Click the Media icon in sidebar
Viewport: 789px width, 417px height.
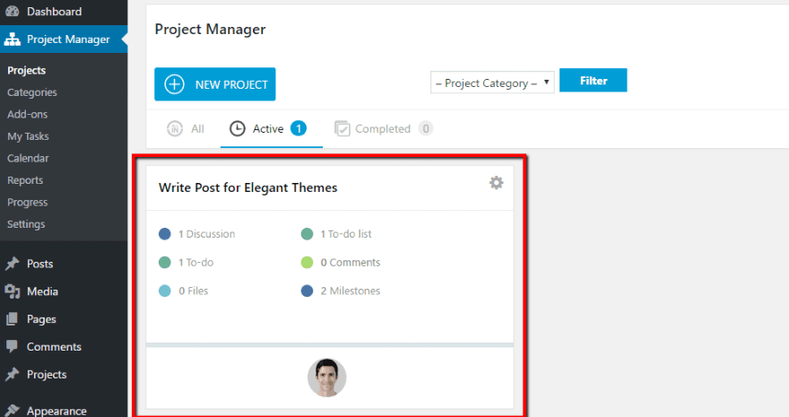pyautogui.click(x=13, y=291)
